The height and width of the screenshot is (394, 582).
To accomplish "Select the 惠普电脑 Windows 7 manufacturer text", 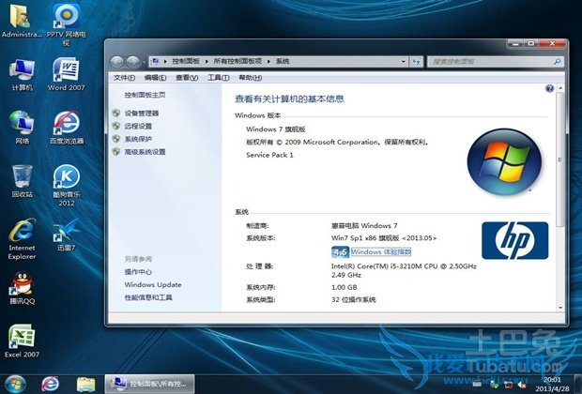I will [x=364, y=225].
